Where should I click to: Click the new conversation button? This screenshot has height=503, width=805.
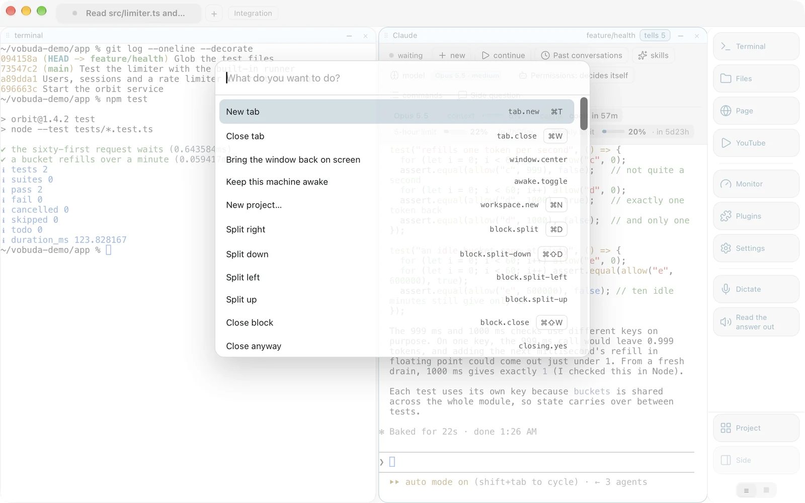452,55
